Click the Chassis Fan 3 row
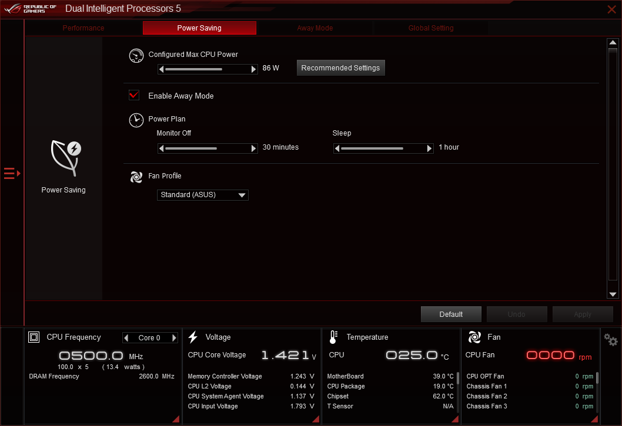Image resolution: width=622 pixels, height=426 pixels. 530,406
